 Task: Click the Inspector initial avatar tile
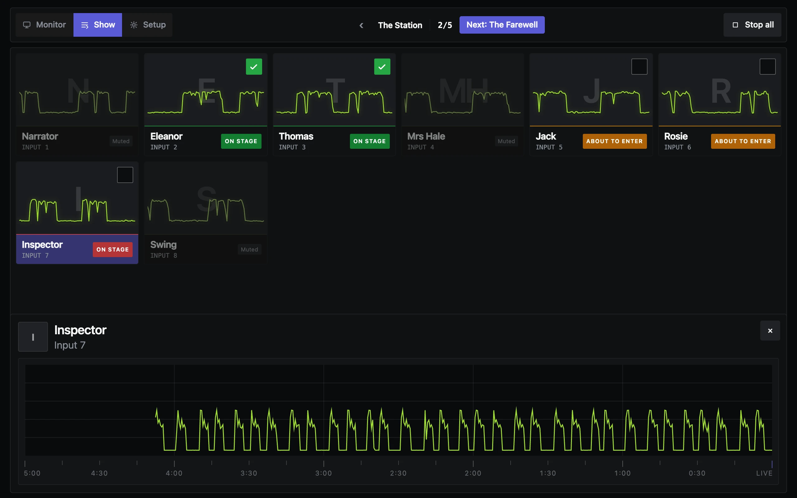(x=33, y=336)
